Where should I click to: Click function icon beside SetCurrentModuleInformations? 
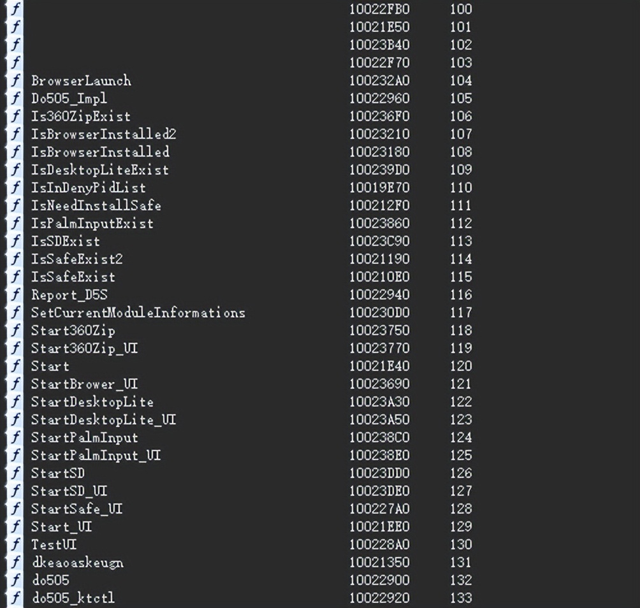[x=15, y=312]
